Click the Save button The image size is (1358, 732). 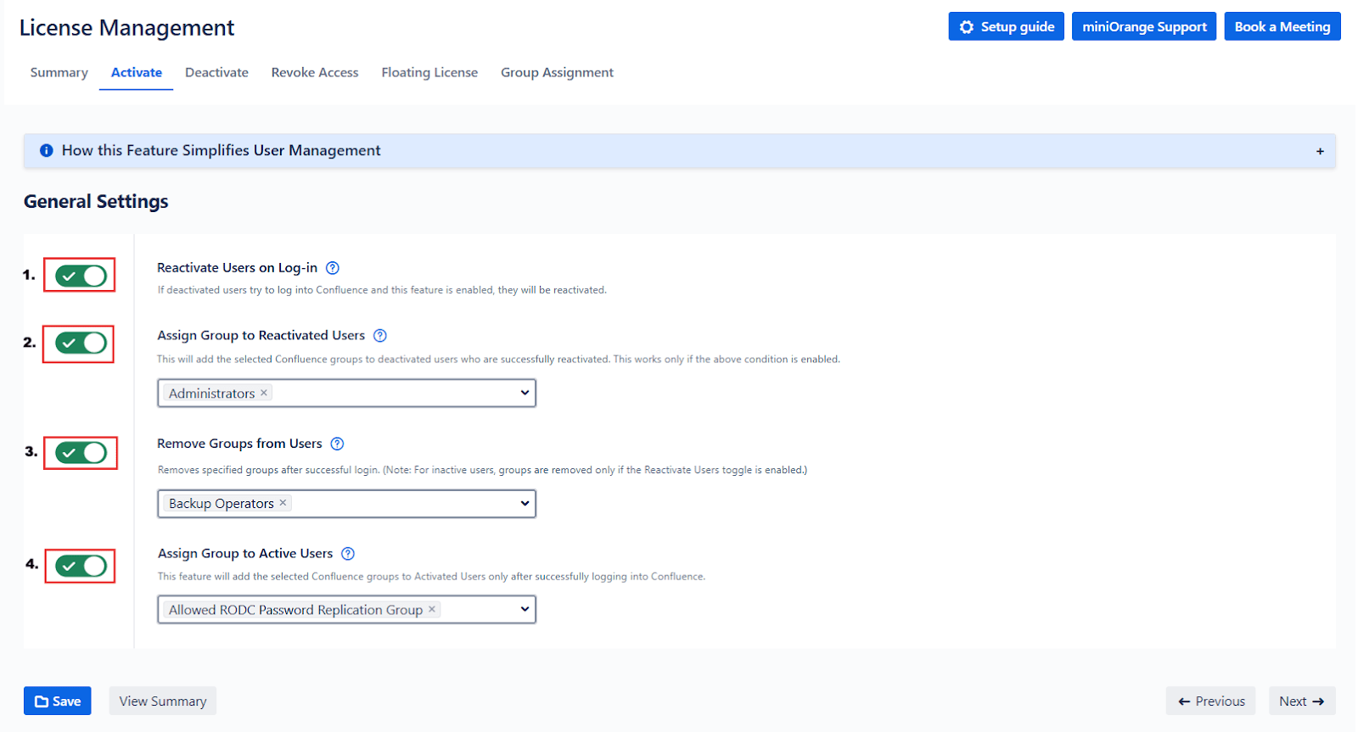coord(58,701)
